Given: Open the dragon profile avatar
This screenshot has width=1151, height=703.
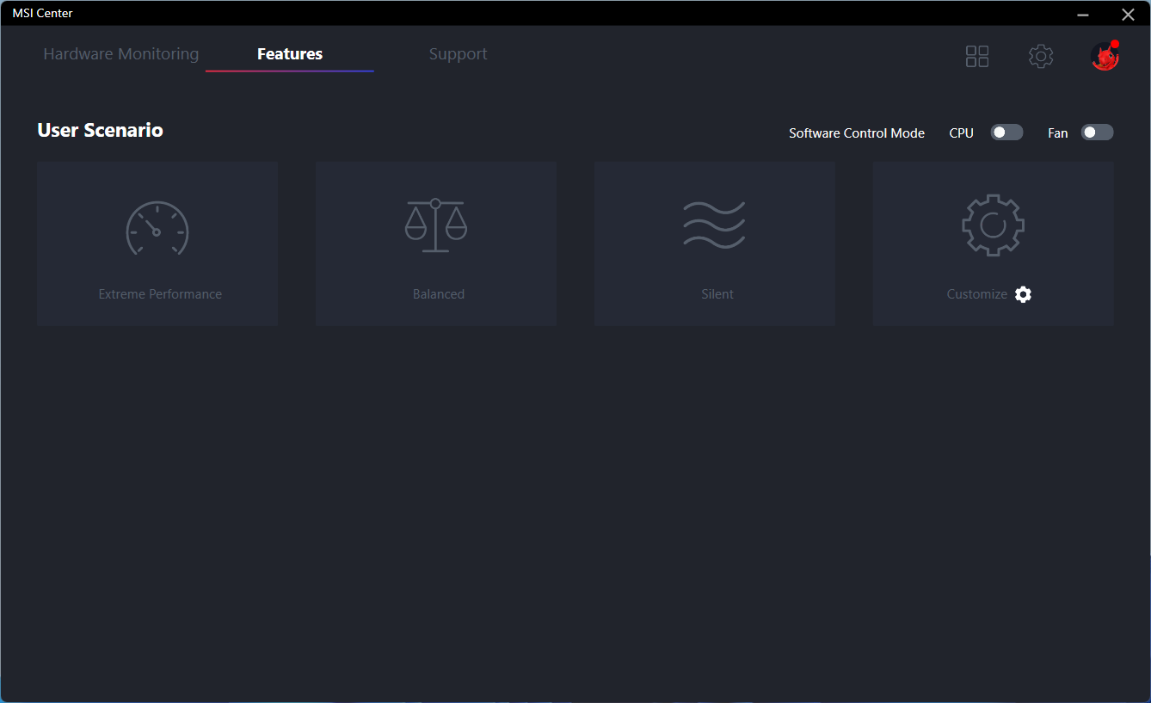Looking at the screenshot, I should [1105, 57].
